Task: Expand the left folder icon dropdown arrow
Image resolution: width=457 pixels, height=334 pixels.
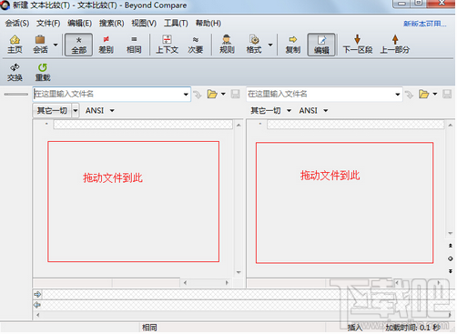Action: click(223, 94)
